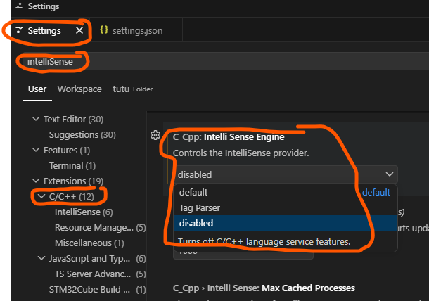Click the Max Cached Processes setting title
The width and height of the screenshot is (429, 301).
click(264, 288)
